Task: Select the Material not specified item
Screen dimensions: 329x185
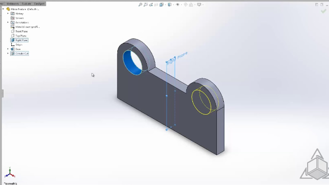Action: tap(27, 27)
